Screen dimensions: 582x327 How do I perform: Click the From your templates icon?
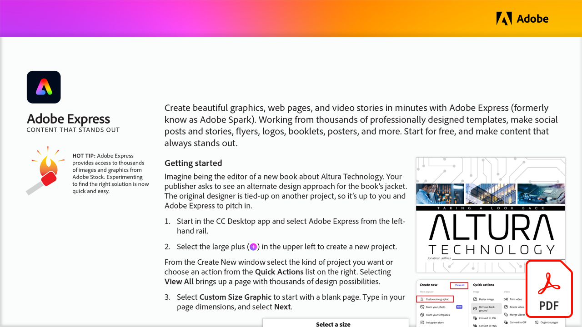[422, 315]
